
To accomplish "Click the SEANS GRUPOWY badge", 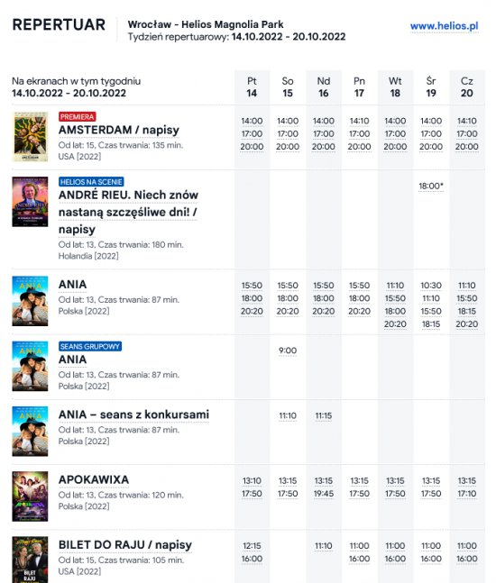I will coord(90,347).
